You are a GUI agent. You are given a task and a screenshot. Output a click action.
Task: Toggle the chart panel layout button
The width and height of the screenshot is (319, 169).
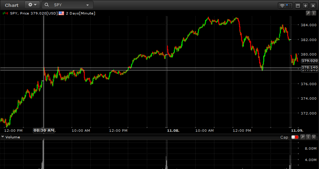298,6
